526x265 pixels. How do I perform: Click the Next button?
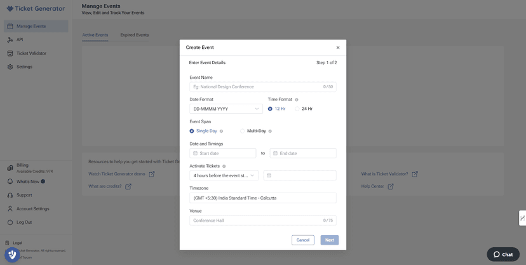[330, 240]
